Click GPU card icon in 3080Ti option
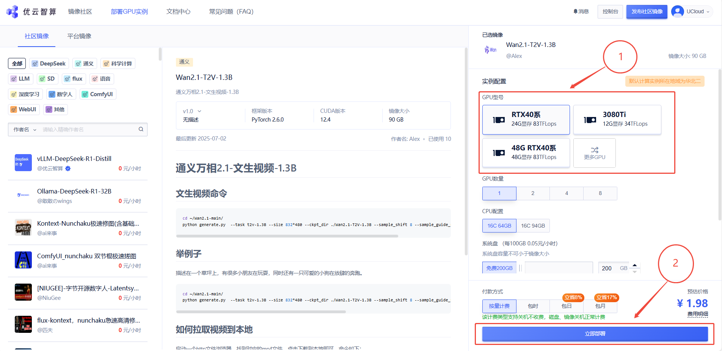 590,120
